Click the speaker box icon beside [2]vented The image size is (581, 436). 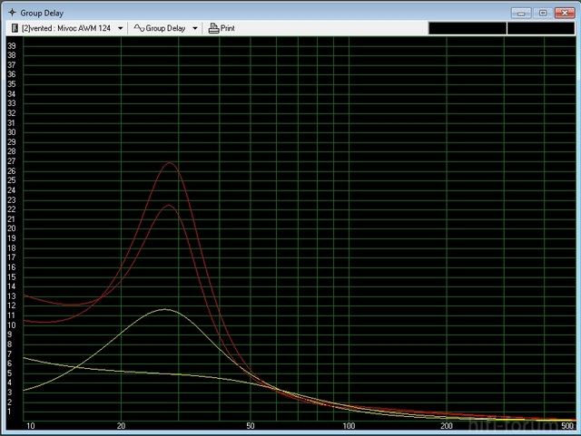15,28
